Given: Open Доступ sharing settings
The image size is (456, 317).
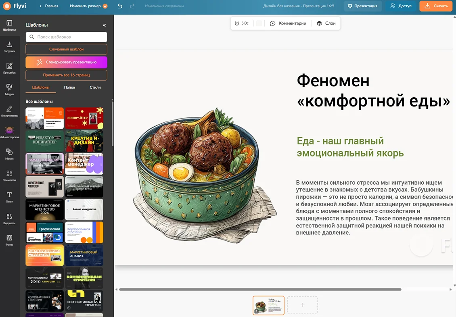Looking at the screenshot, I should pyautogui.click(x=401, y=6).
